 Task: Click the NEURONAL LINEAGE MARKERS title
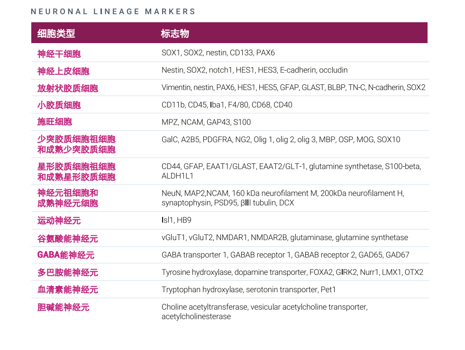113,11
